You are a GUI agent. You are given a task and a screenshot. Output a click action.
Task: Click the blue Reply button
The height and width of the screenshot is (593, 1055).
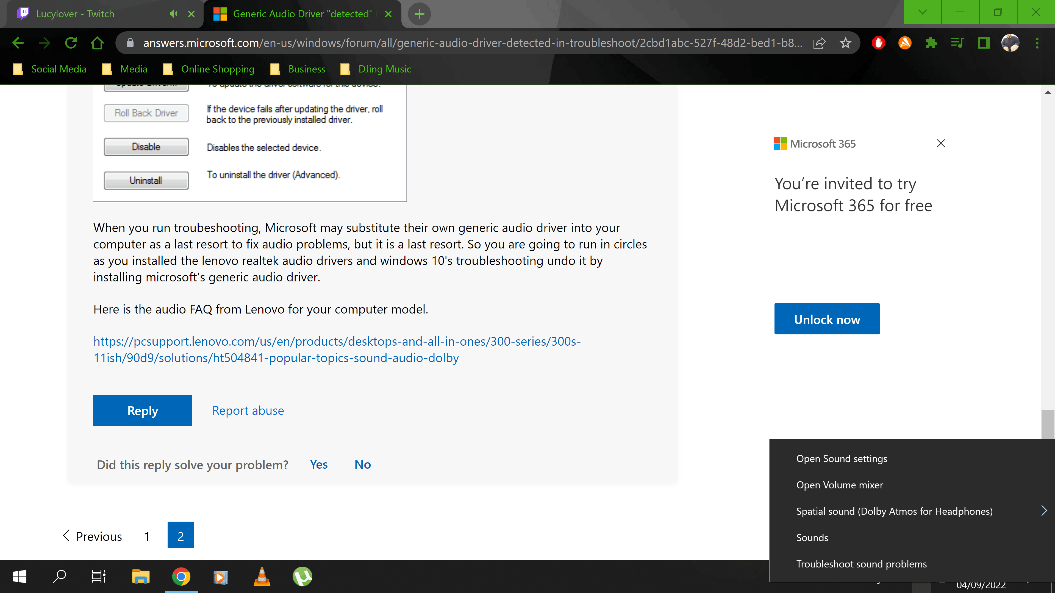pos(142,410)
